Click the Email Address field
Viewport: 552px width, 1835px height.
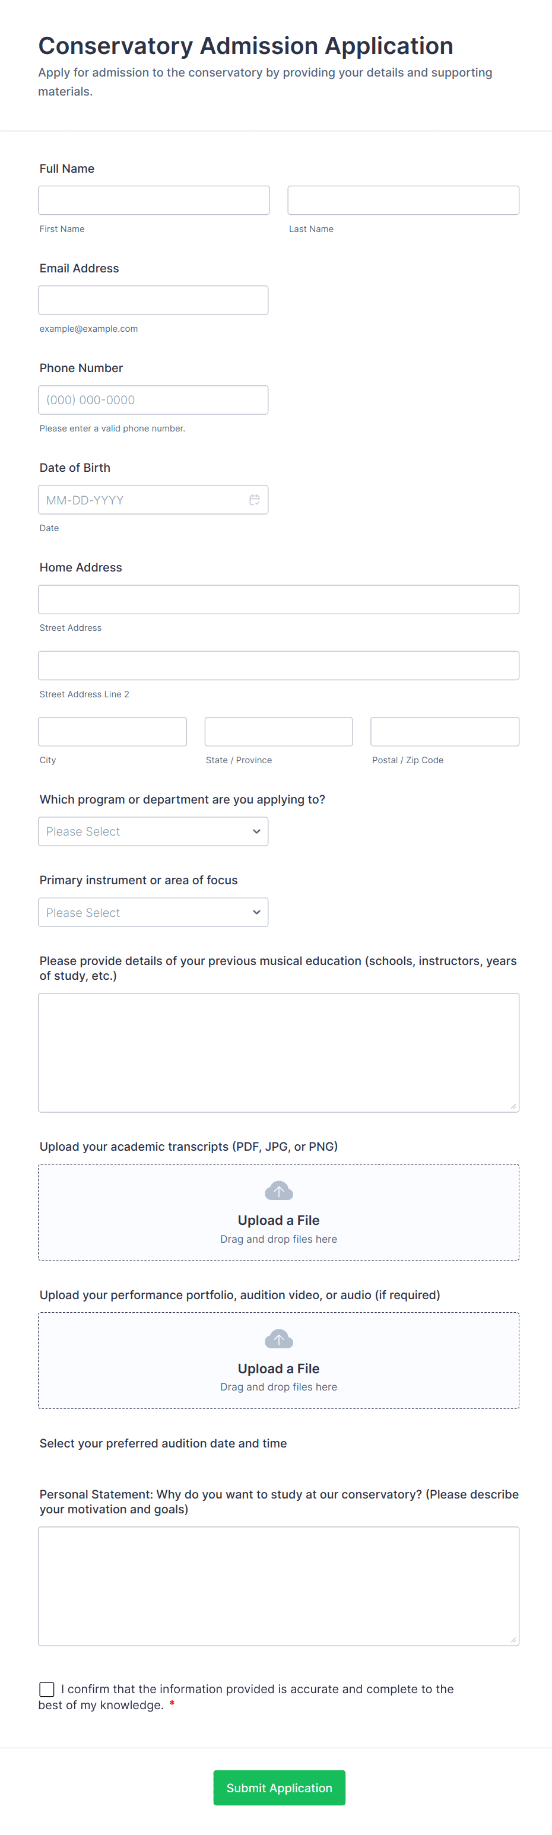tap(153, 300)
